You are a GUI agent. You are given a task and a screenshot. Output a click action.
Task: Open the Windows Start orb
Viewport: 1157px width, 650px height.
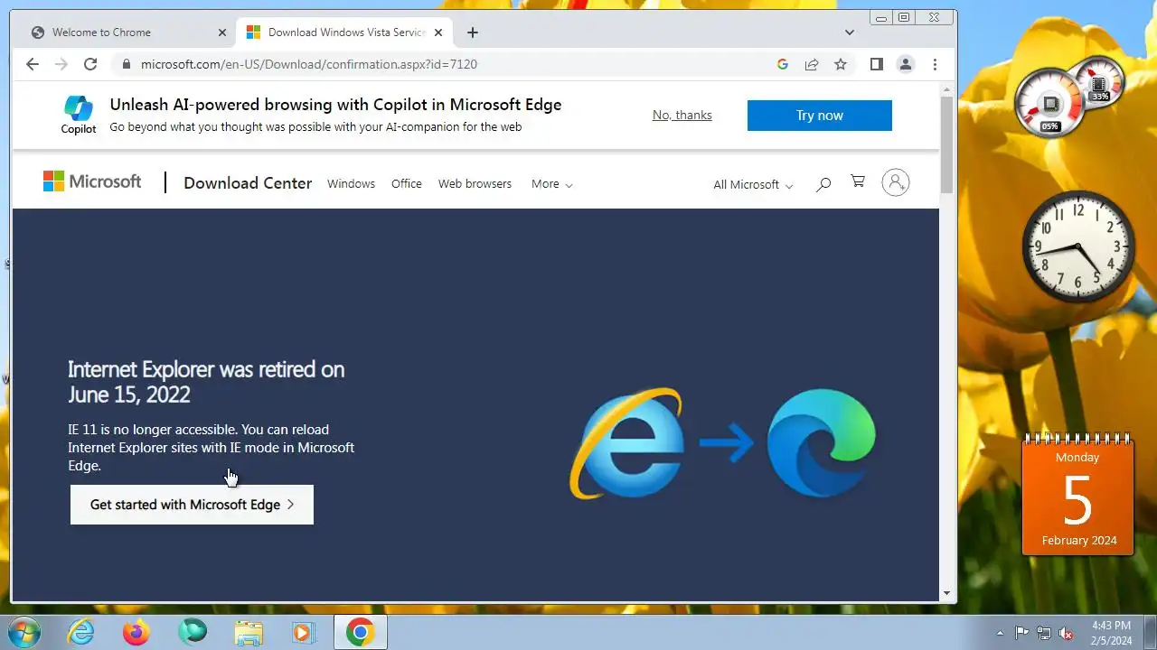(x=24, y=632)
